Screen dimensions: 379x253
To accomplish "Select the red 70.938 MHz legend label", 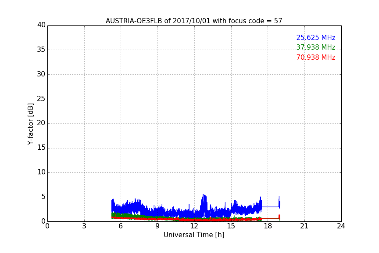I will (316, 58).
